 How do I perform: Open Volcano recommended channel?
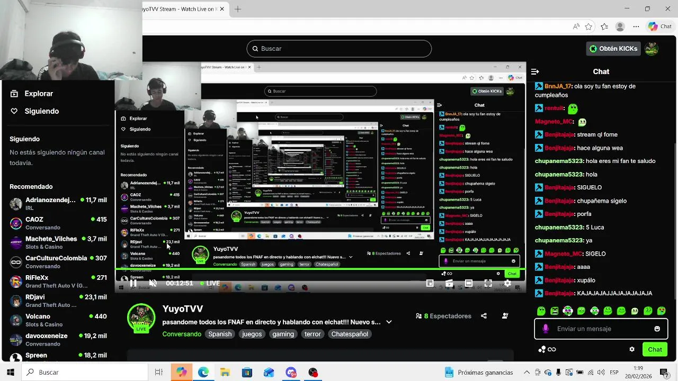pyautogui.click(x=58, y=320)
